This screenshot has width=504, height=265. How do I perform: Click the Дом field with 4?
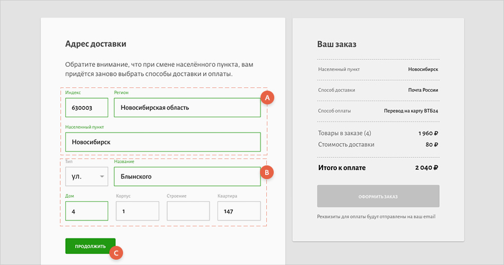pos(86,211)
